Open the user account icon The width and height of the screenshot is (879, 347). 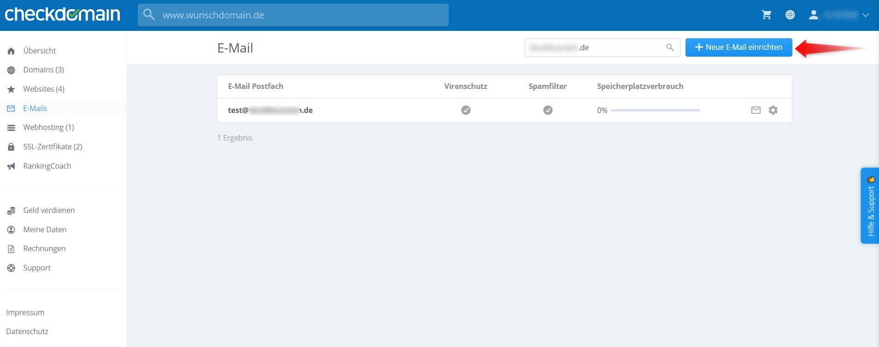pos(814,15)
